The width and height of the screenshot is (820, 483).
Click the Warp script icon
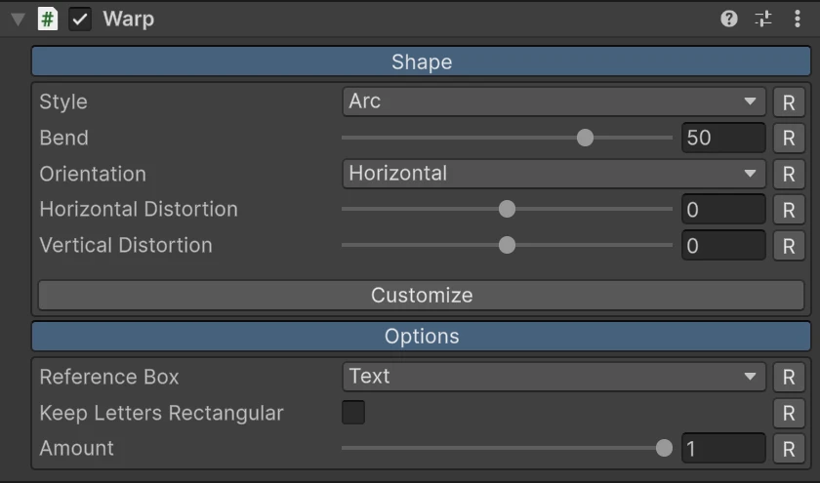pos(48,20)
